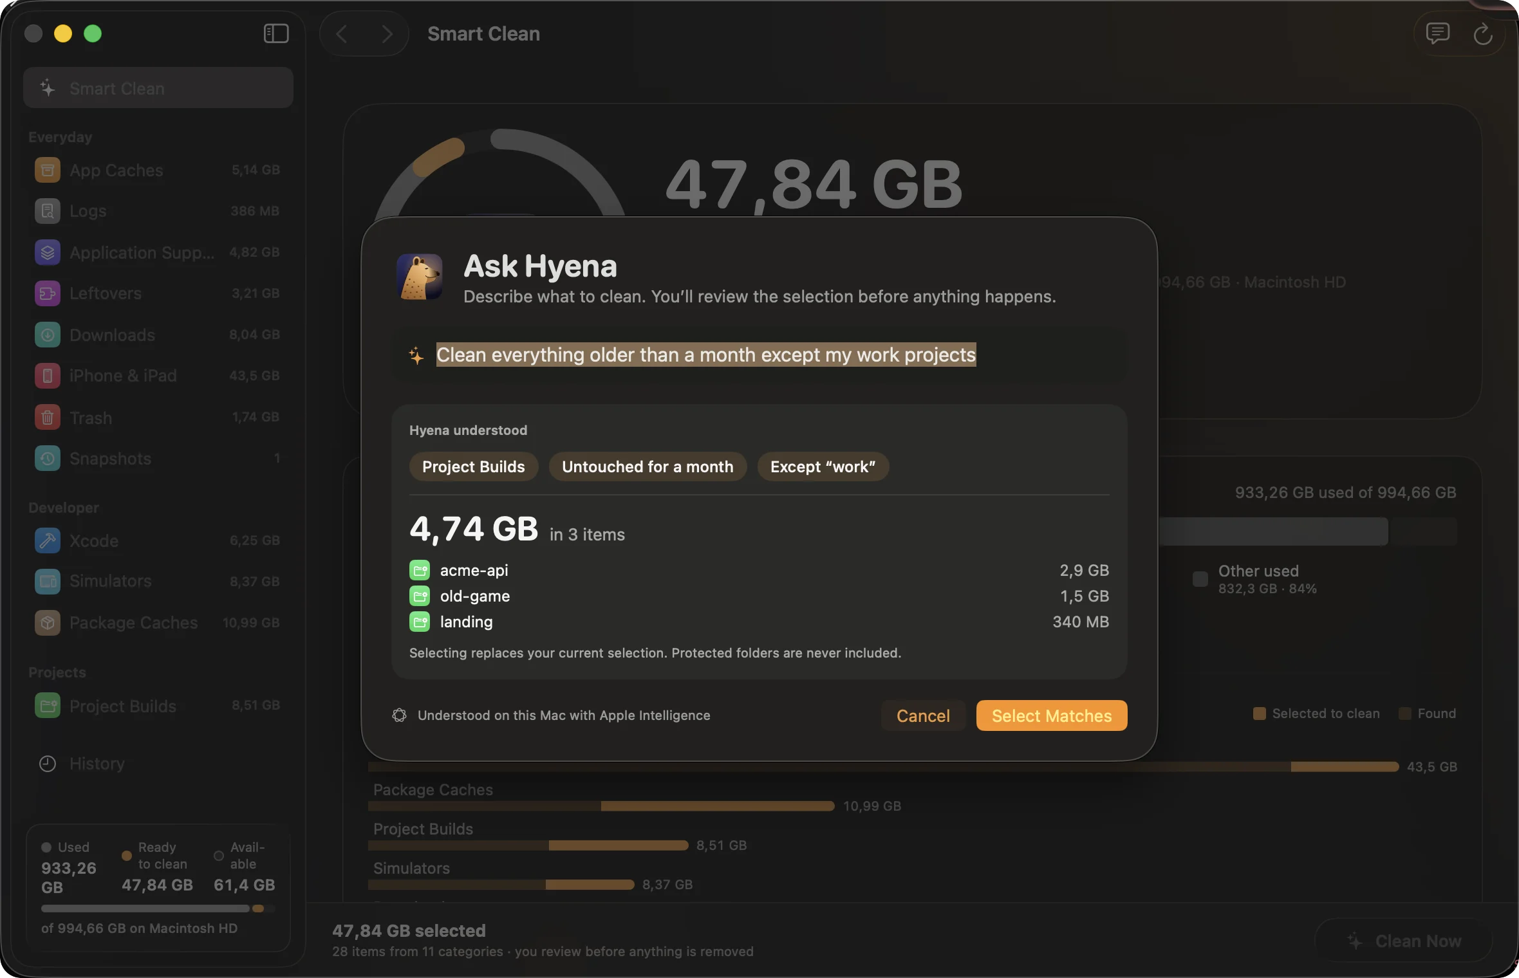Open the feedback chat bubble icon
1519x978 pixels.
1437,33
